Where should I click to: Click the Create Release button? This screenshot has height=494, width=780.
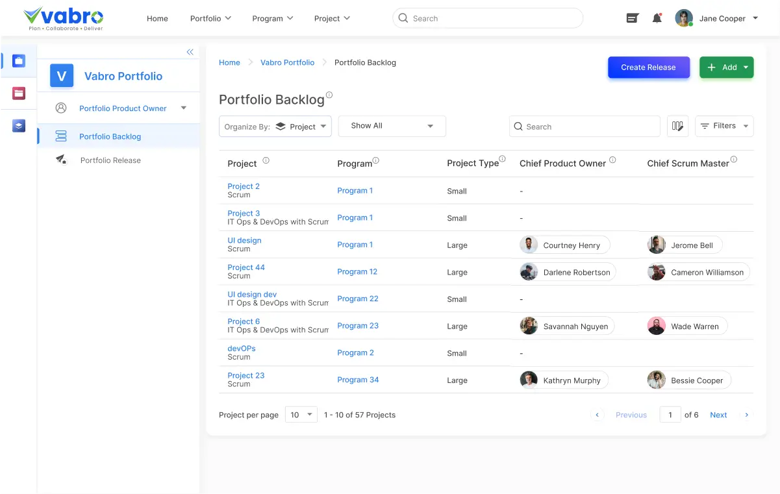[x=648, y=68]
